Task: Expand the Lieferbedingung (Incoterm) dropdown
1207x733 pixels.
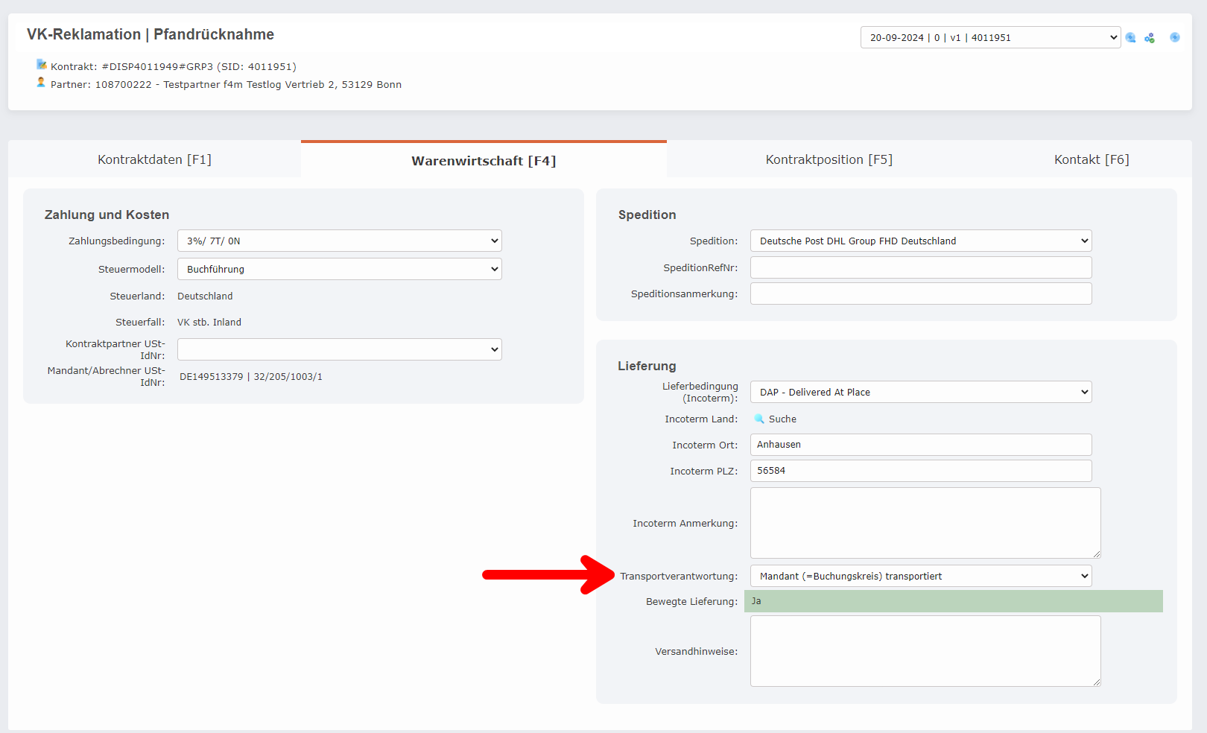Action: [920, 392]
